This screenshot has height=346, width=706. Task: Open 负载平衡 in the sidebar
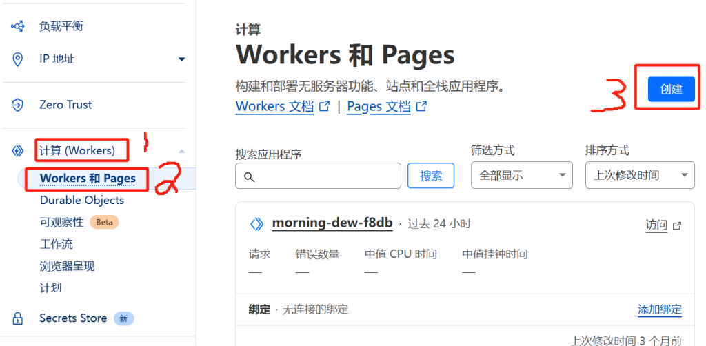point(61,26)
